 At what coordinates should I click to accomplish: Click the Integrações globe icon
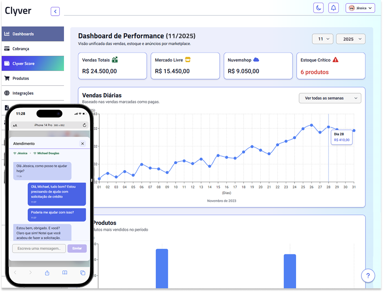(7, 93)
